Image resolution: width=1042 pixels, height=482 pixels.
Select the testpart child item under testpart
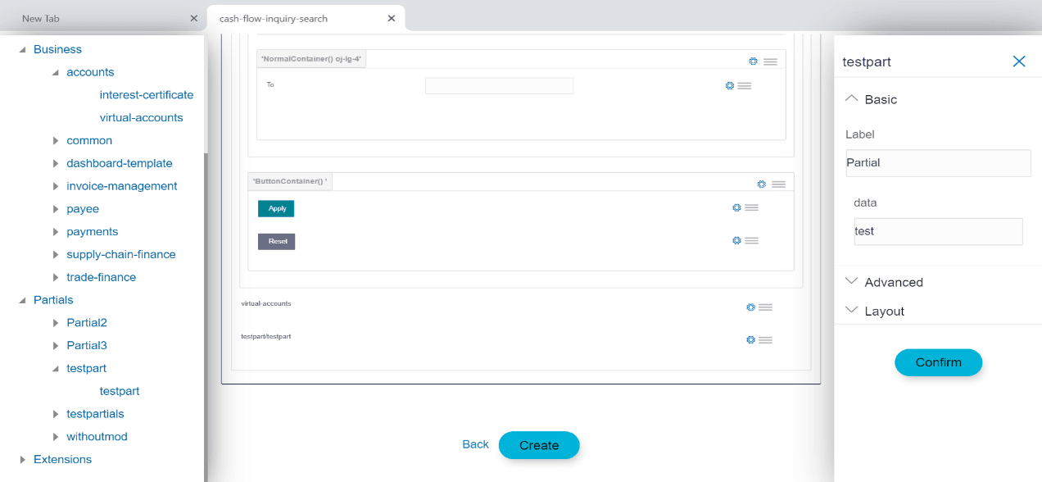120,391
